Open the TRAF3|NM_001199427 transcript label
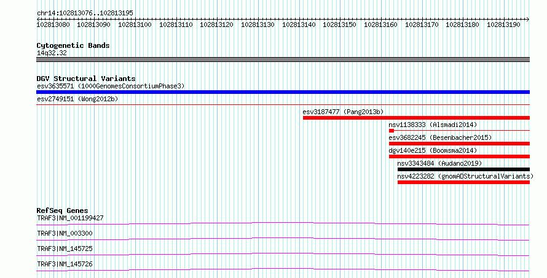The image size is (547, 278). [x=70, y=218]
